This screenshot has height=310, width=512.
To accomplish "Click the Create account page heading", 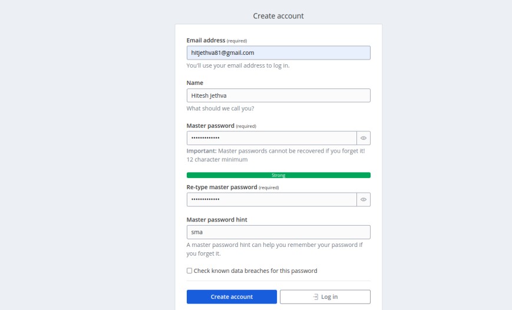I will click(x=278, y=16).
